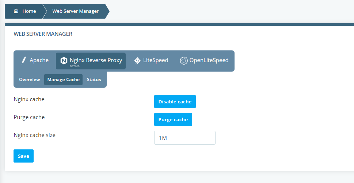Viewport: 354px width, 183px height.
Task: Open the Status sub-tab
Action: point(94,80)
